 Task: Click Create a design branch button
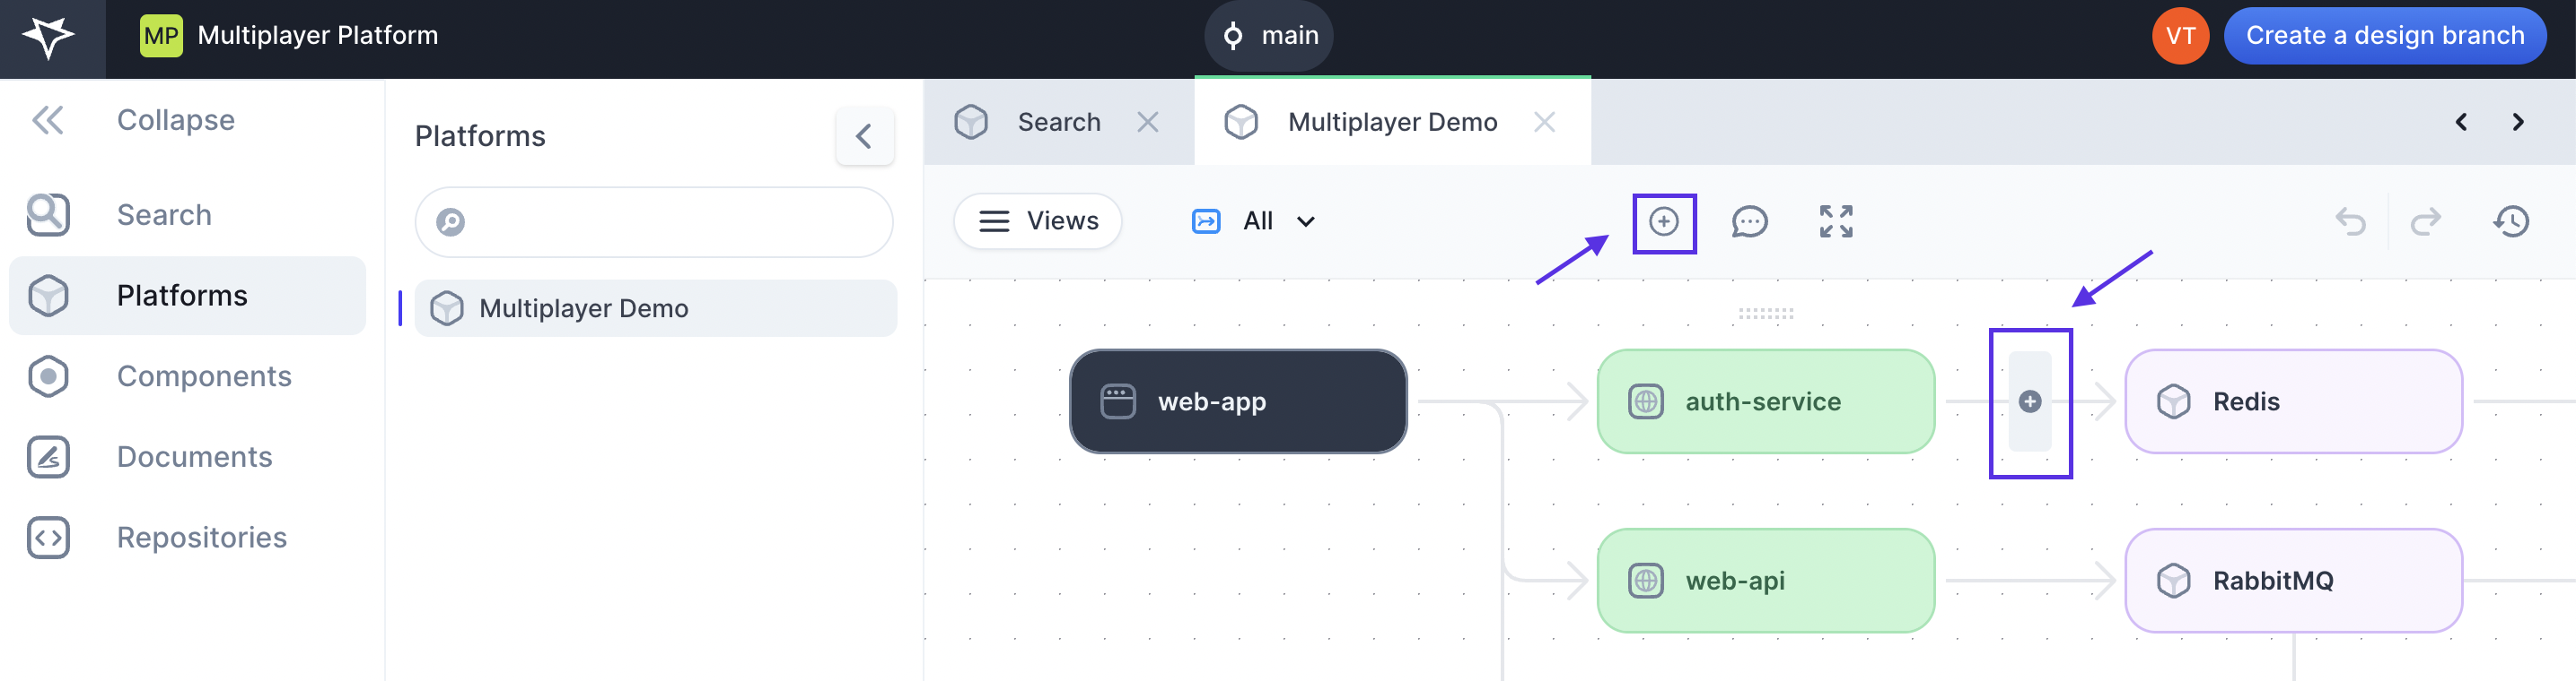[x=2384, y=36]
